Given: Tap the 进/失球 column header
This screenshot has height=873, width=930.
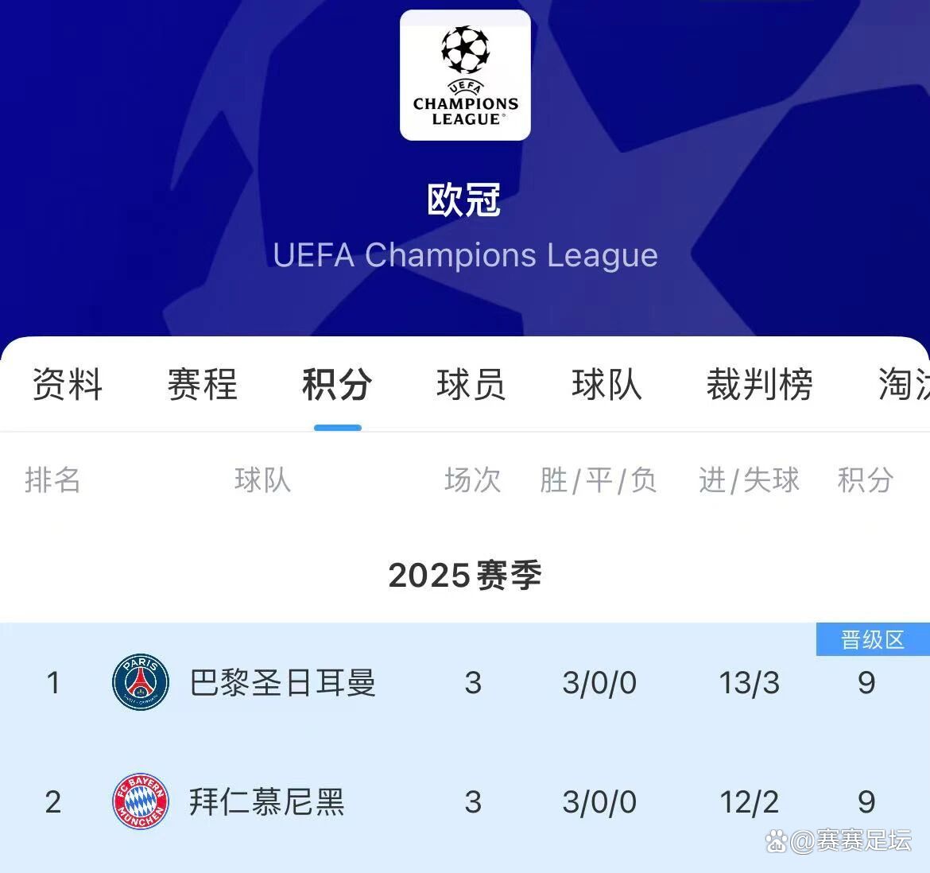Looking at the screenshot, I should coord(749,480).
